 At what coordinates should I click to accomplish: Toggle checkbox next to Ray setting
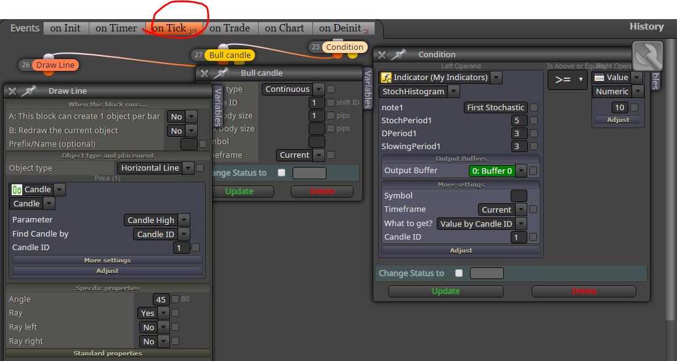click(x=176, y=312)
